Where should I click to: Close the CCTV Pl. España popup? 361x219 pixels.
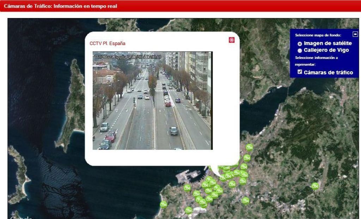[232, 40]
